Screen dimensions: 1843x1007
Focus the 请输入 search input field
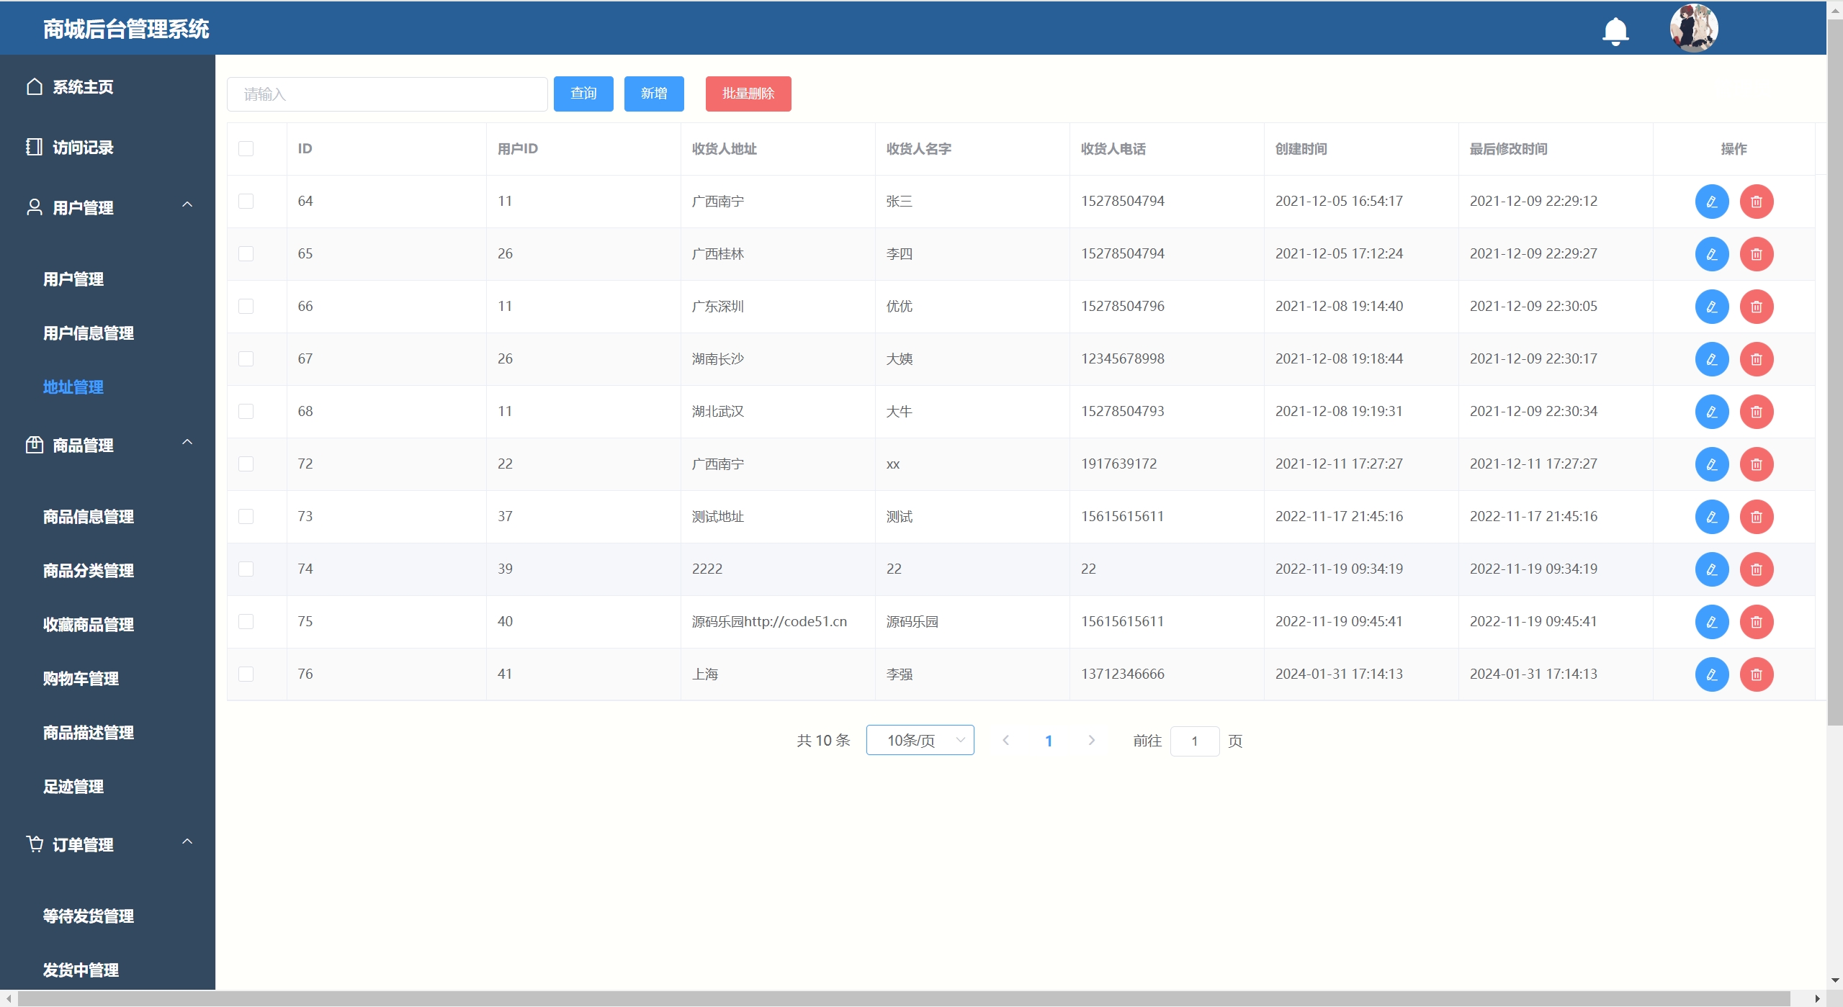(387, 94)
